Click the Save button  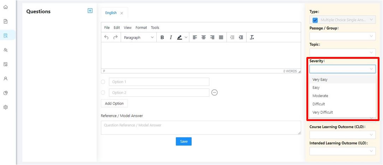click(x=184, y=141)
